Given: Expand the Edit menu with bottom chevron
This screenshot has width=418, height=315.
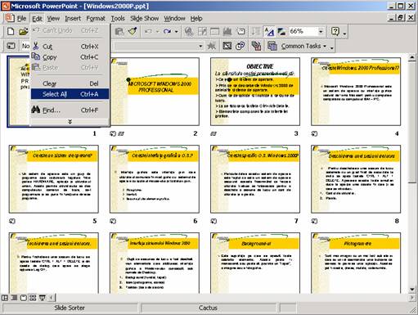Looking at the screenshot, I should pos(70,121).
